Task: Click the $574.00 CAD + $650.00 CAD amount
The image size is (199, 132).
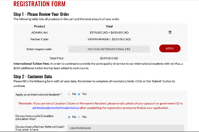Action: (109, 33)
